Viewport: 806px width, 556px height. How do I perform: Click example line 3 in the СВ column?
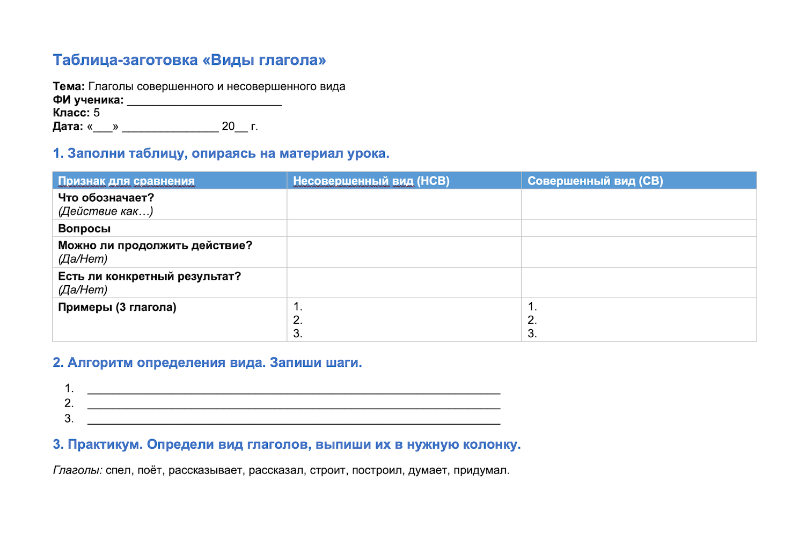point(532,333)
